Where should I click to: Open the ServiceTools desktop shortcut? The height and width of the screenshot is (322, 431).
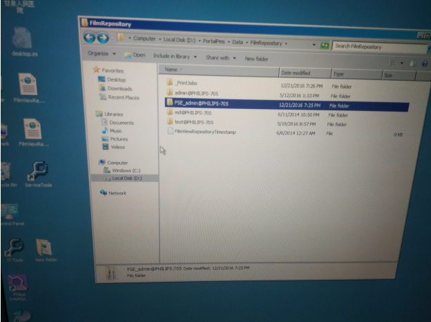point(37,172)
